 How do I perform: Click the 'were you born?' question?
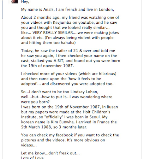click(35, 102)
